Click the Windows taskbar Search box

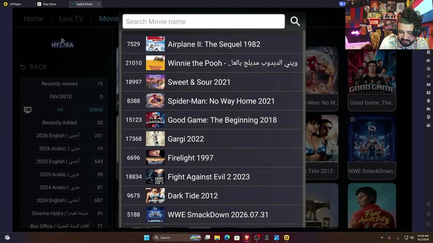pos(178,238)
